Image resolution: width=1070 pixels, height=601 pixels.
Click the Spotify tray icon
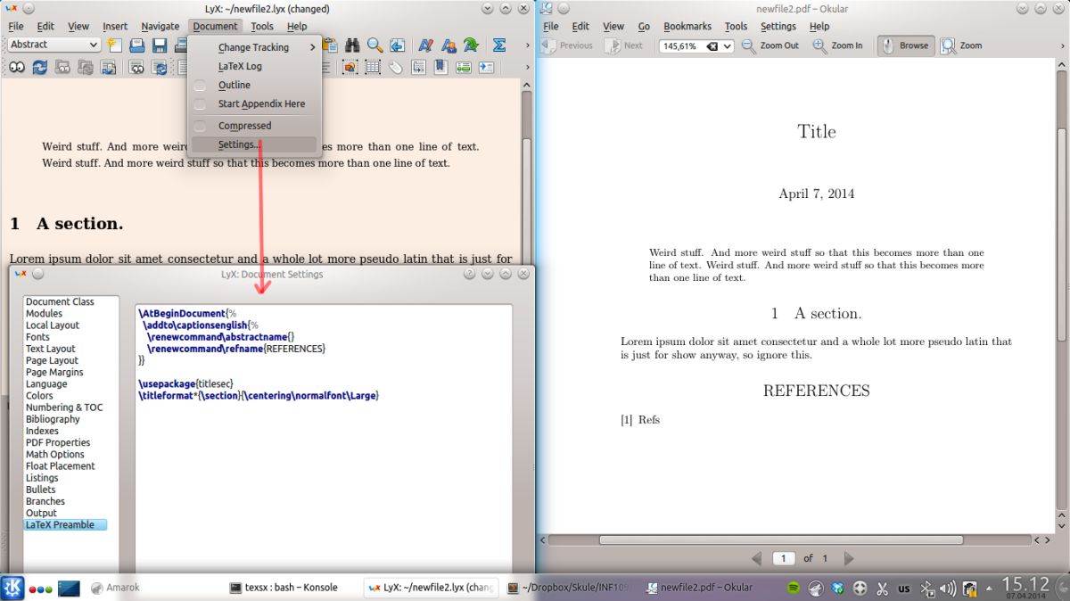pyautogui.click(x=794, y=588)
